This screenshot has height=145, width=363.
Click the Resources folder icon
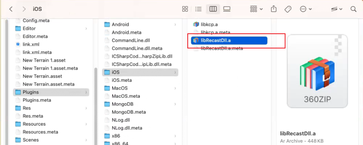[18, 124]
